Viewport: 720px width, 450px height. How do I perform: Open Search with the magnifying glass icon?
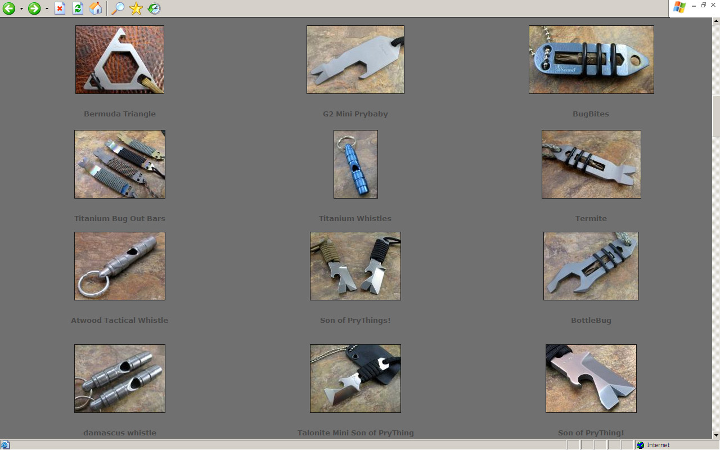click(x=118, y=8)
